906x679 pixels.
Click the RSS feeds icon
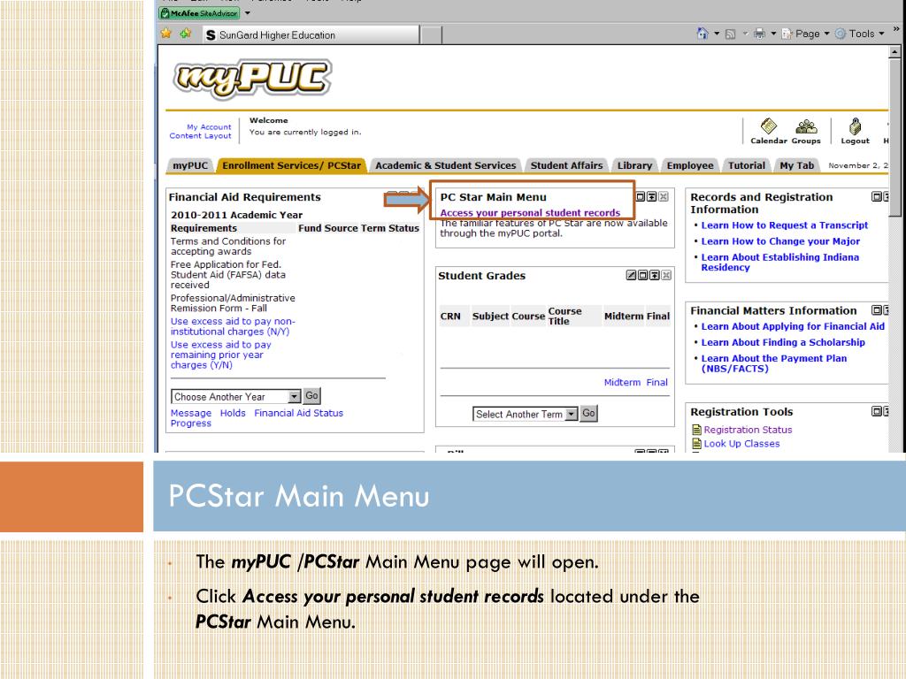[x=730, y=34]
